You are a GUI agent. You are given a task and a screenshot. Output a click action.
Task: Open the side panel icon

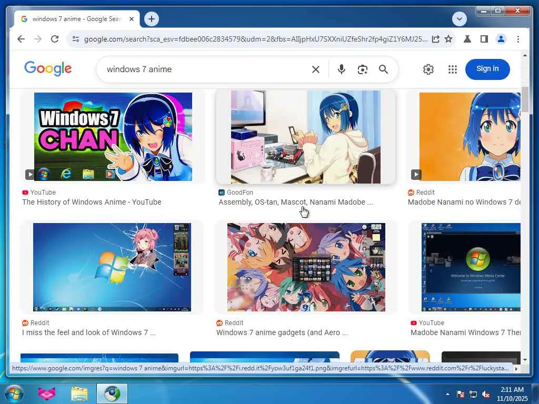coord(484,39)
